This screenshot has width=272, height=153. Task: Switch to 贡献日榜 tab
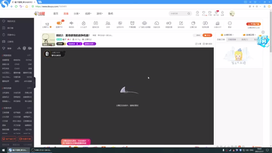point(221,39)
